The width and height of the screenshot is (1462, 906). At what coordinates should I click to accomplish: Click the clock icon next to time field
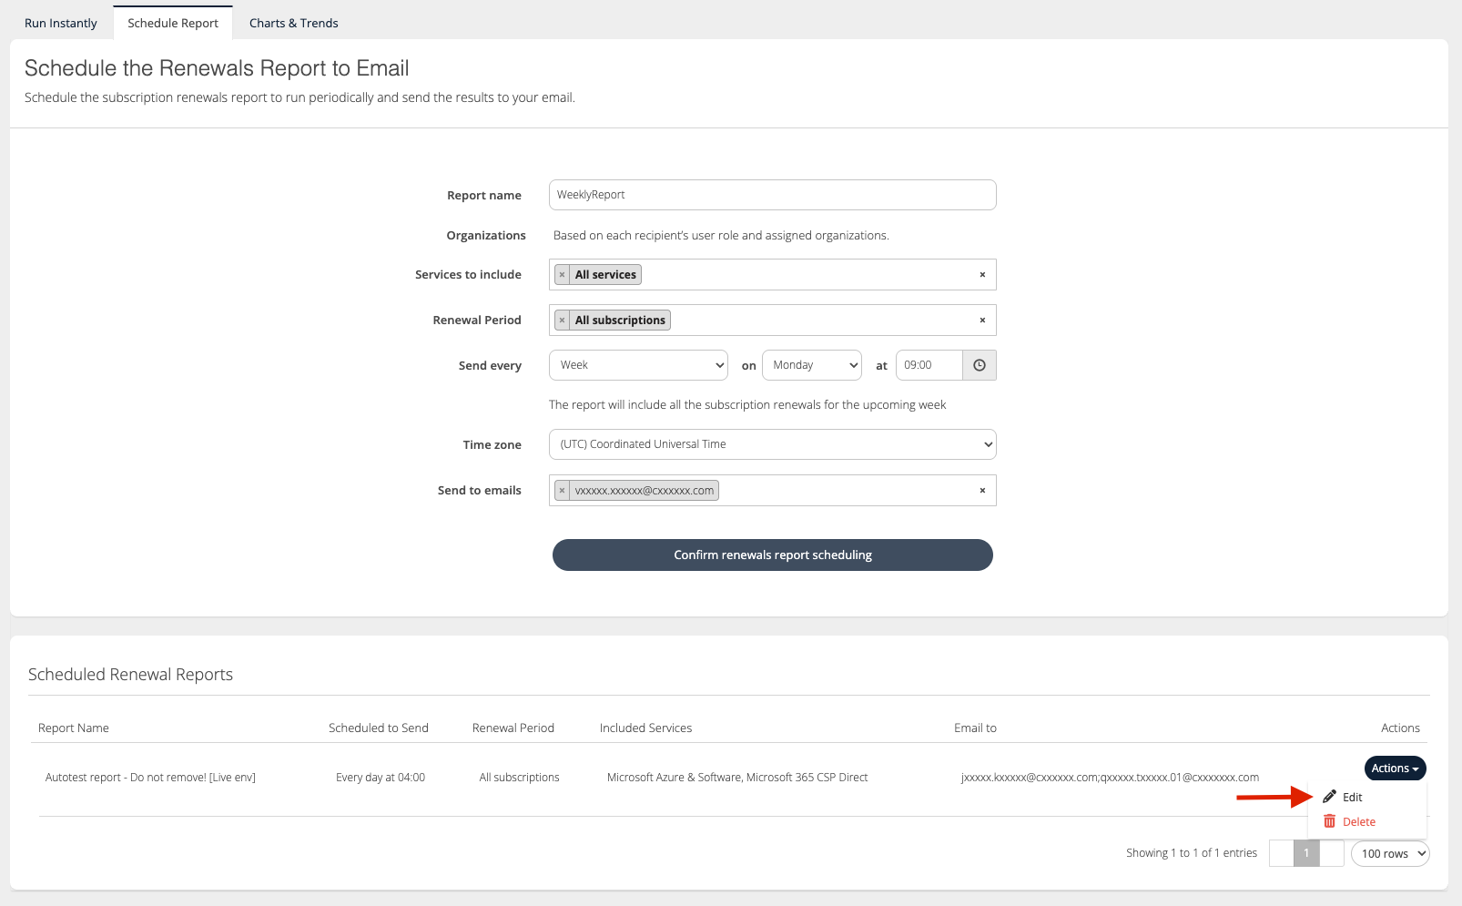pos(979,365)
